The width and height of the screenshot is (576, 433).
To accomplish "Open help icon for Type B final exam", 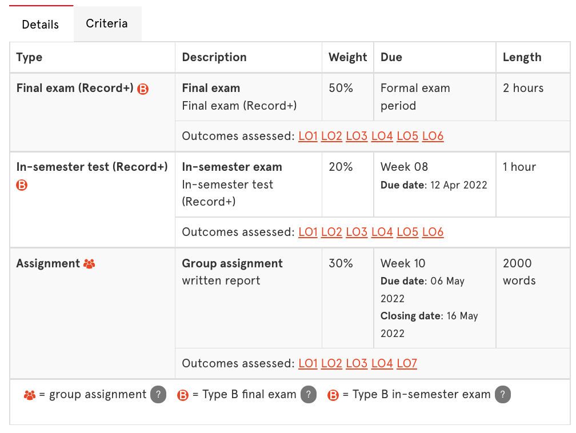I will tap(308, 395).
